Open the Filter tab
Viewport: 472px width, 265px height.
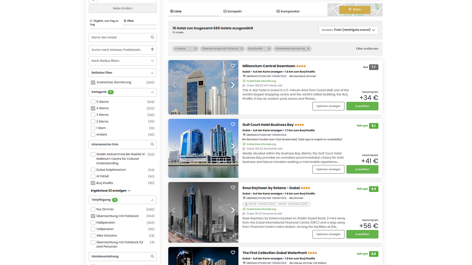point(129,21)
